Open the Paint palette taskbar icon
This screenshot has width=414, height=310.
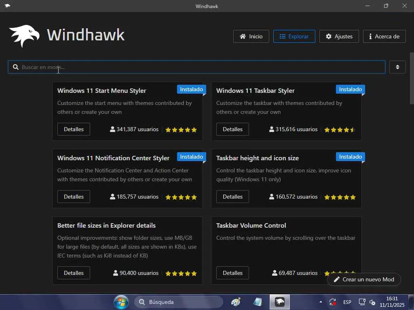[236, 302]
